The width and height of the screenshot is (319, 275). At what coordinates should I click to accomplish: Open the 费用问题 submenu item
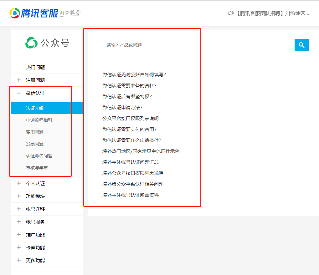click(35, 132)
